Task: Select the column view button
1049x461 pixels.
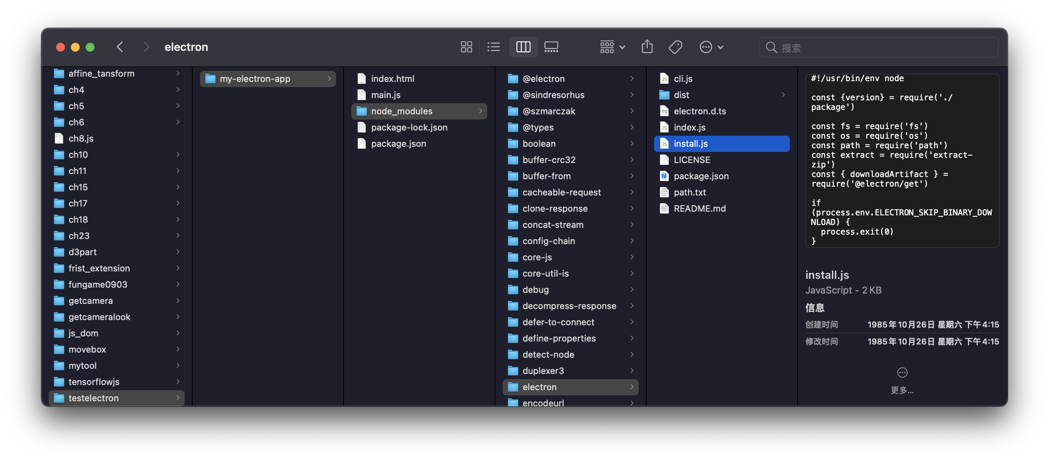Action: click(x=523, y=47)
